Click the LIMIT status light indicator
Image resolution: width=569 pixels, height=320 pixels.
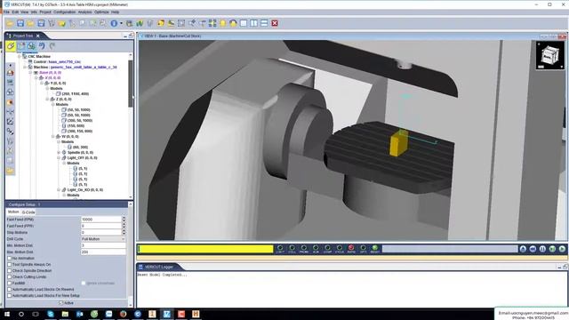(x=280, y=247)
